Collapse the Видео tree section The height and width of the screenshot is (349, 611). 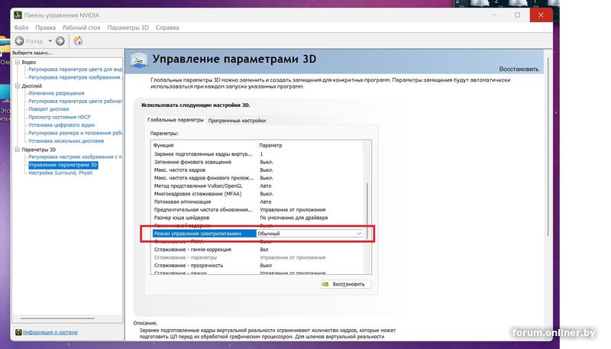pyautogui.click(x=17, y=62)
